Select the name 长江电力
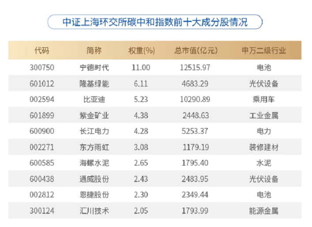Viewport: 312px width, 227px height. click(94, 131)
